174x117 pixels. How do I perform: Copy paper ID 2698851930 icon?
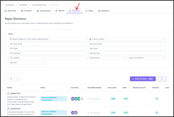click(x=9, y=93)
